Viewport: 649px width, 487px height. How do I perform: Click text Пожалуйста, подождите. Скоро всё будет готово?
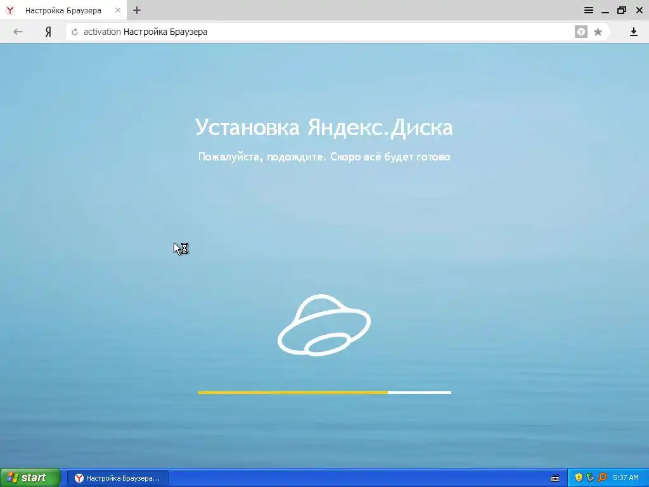[324, 157]
